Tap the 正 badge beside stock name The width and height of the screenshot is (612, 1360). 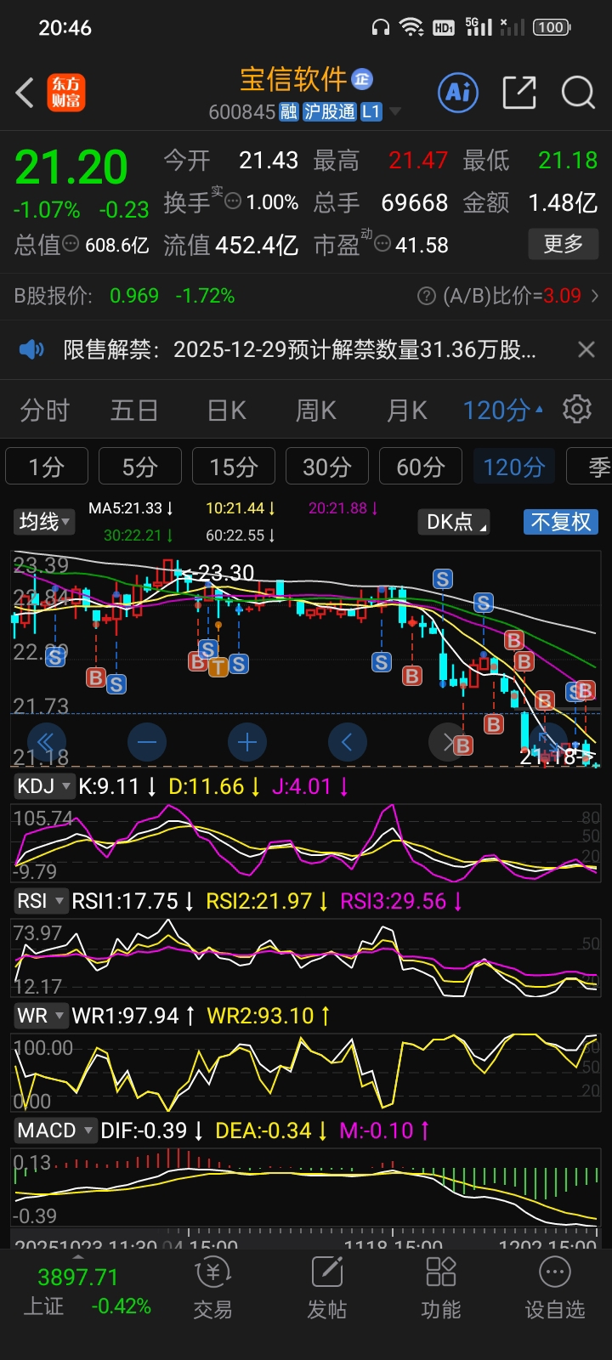[362, 79]
